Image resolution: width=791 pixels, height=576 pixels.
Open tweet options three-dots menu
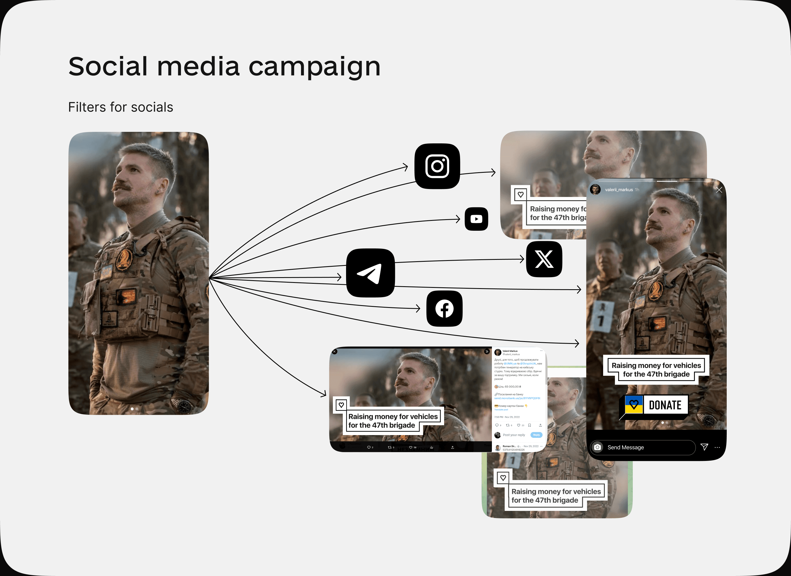click(541, 350)
